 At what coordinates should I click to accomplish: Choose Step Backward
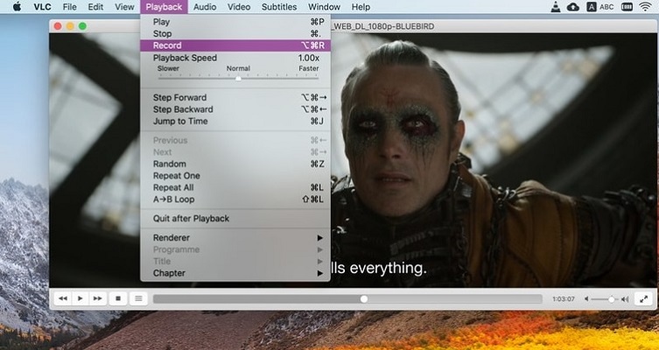(235, 109)
